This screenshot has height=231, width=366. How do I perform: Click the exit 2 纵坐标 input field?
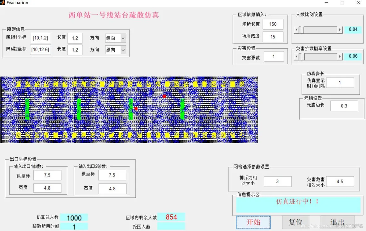pyautogui.click(x=112, y=175)
